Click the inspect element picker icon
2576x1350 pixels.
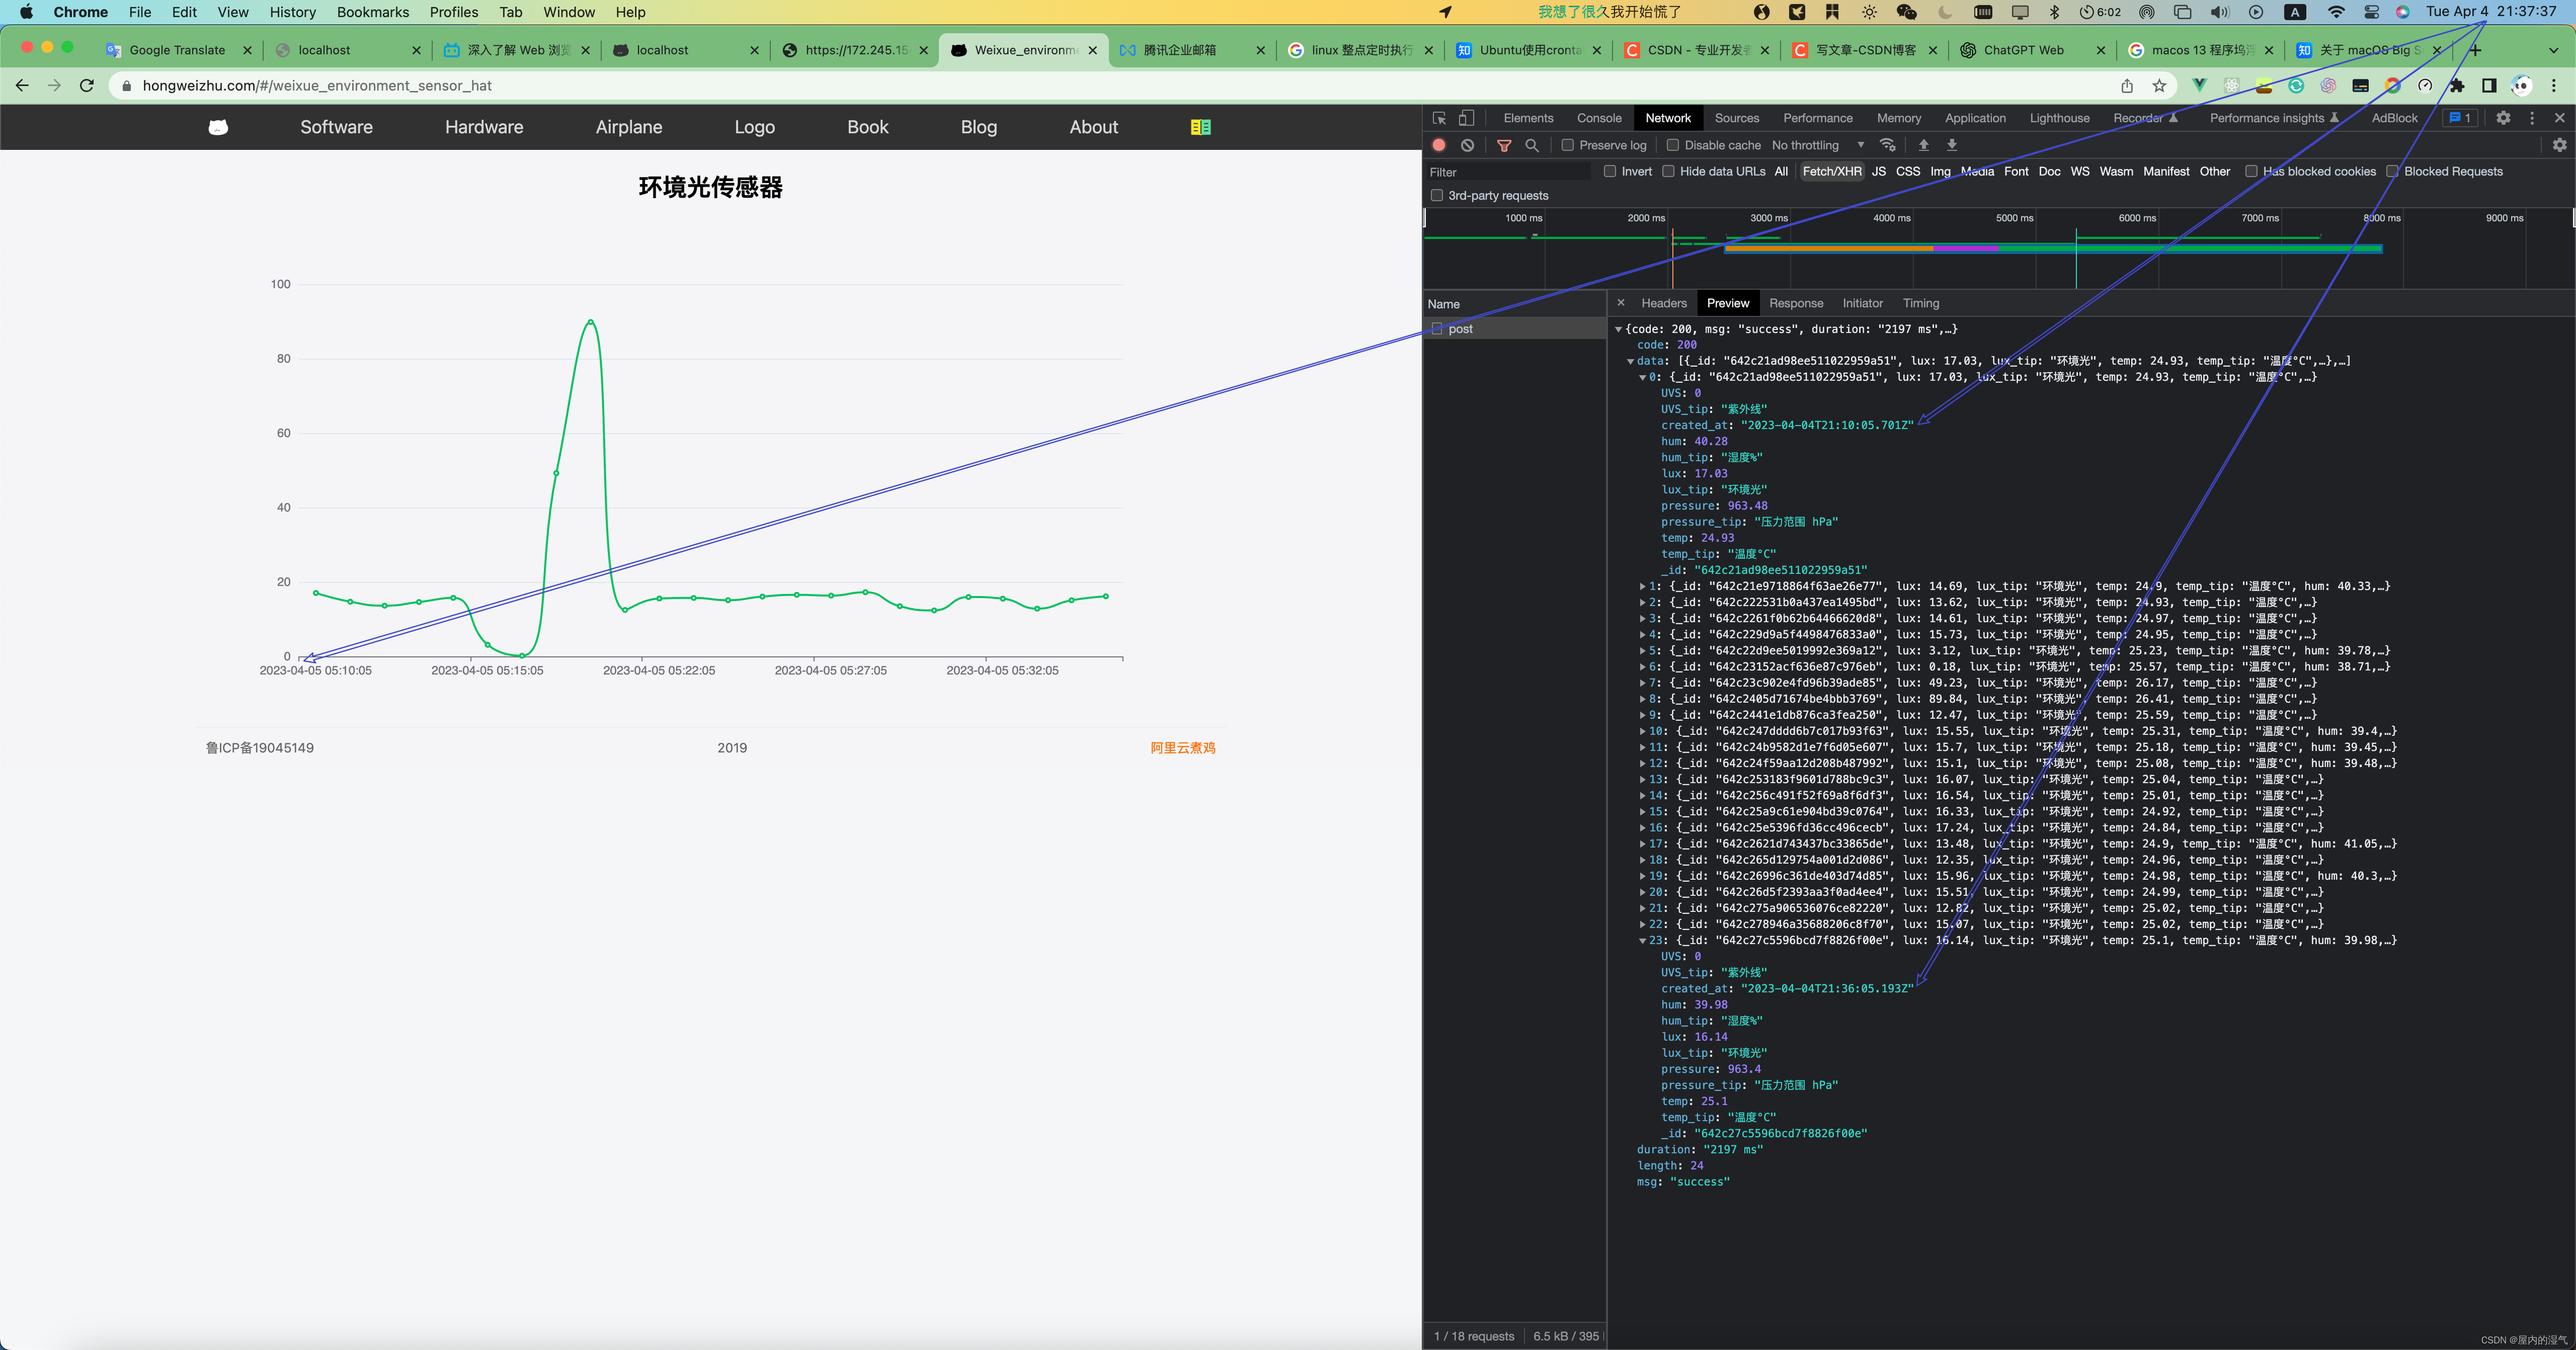(1439, 118)
